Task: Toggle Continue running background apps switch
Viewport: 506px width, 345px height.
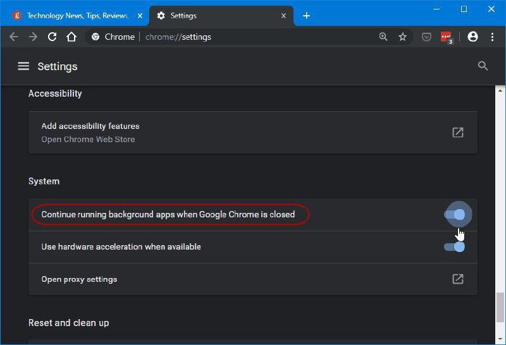Action: pos(455,214)
